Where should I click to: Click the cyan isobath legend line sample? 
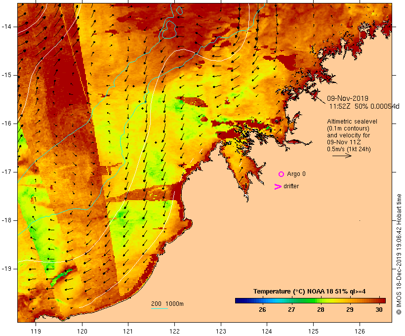pyautogui.click(x=160, y=308)
